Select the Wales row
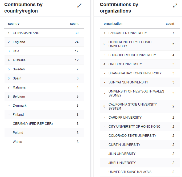 coord(17,142)
